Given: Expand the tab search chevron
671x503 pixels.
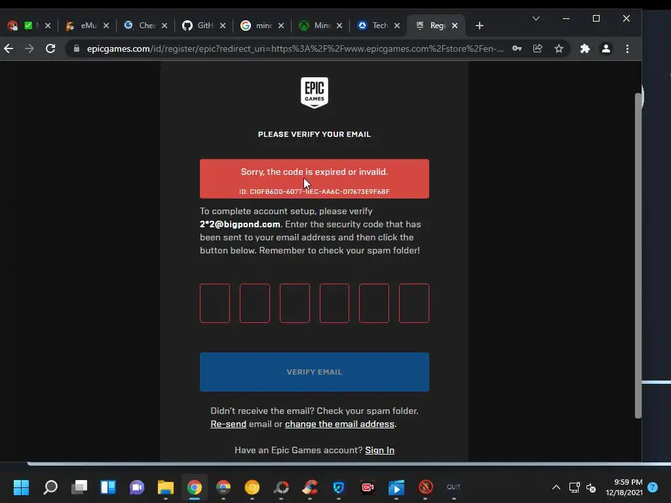Looking at the screenshot, I should tap(536, 18).
